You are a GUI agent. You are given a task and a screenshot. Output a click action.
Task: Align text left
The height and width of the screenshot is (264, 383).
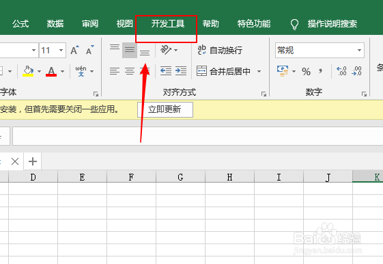(x=114, y=71)
